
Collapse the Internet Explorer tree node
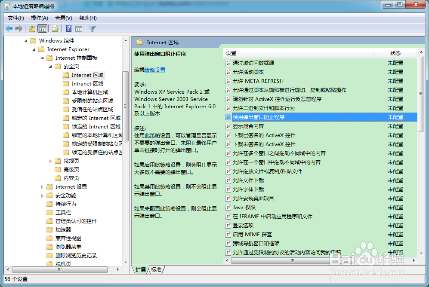pyautogui.click(x=34, y=49)
